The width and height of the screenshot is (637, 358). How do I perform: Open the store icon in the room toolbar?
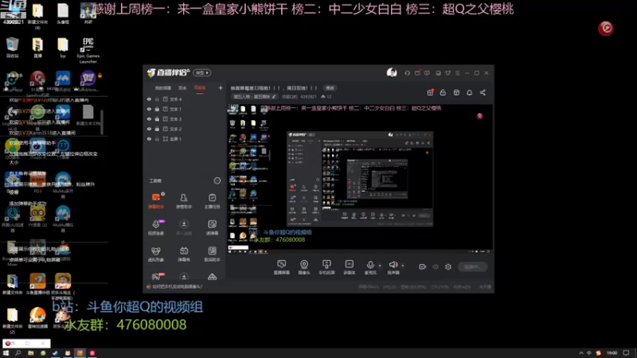456,92
